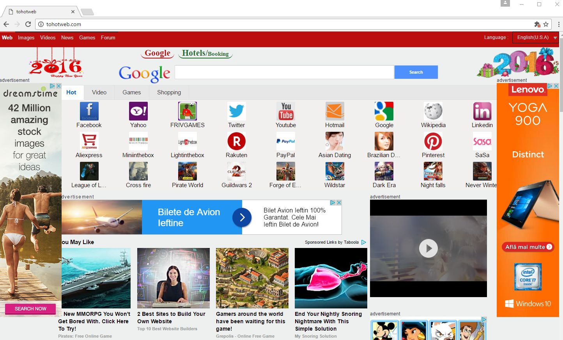Open the Twitter bird icon
563x340 pixels.
pyautogui.click(x=237, y=111)
